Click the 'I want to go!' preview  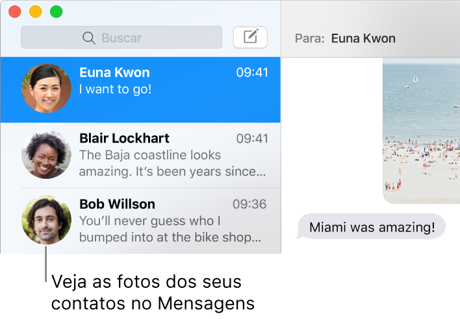click(115, 89)
